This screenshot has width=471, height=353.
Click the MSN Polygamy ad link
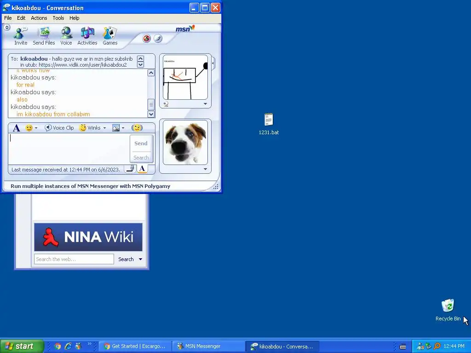coord(91,186)
